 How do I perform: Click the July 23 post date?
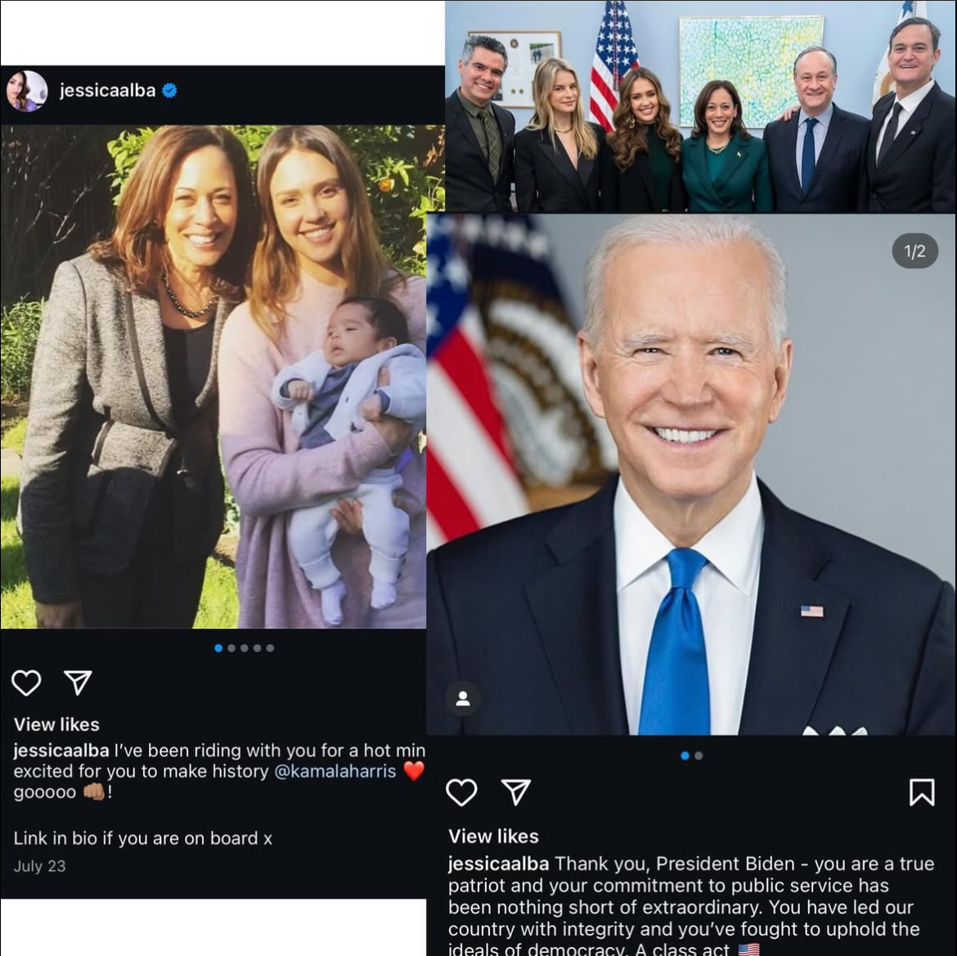pos(39,866)
